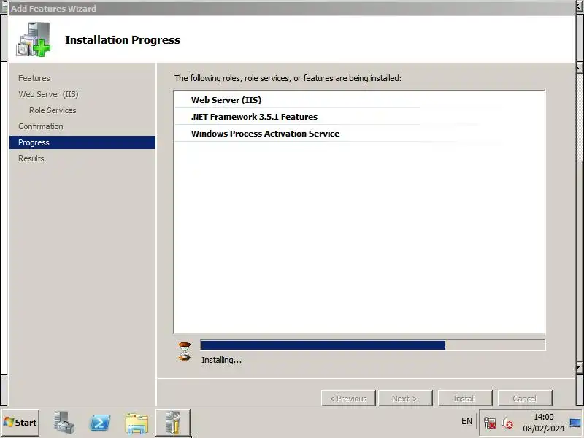Click the Installing... status text
Screen dimensions: 584x438
pyautogui.click(x=221, y=360)
